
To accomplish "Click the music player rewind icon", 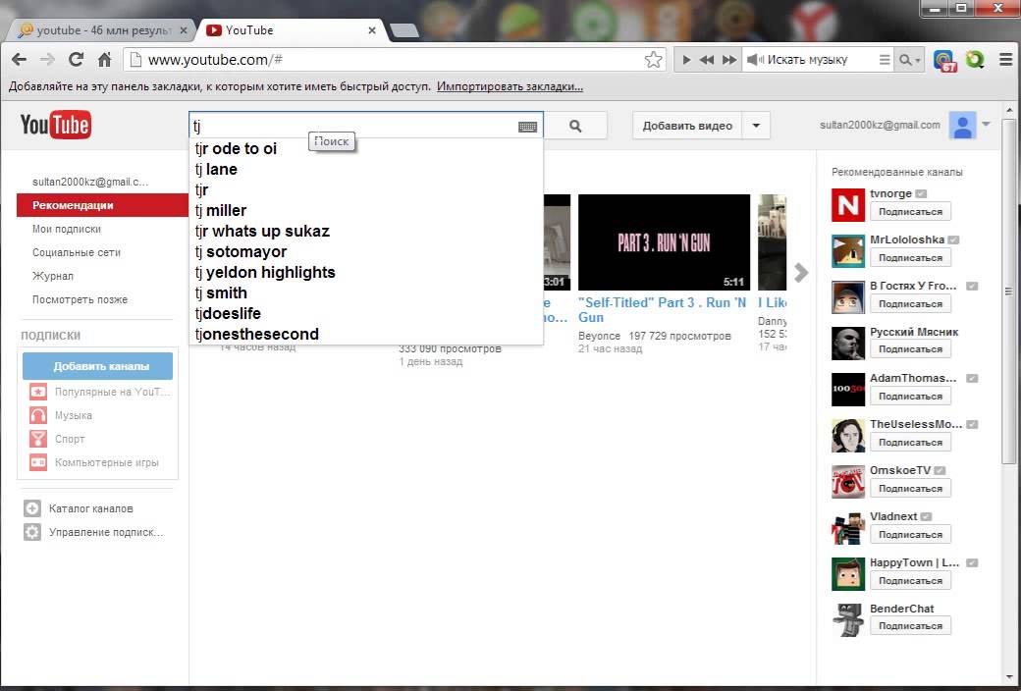I will [707, 60].
